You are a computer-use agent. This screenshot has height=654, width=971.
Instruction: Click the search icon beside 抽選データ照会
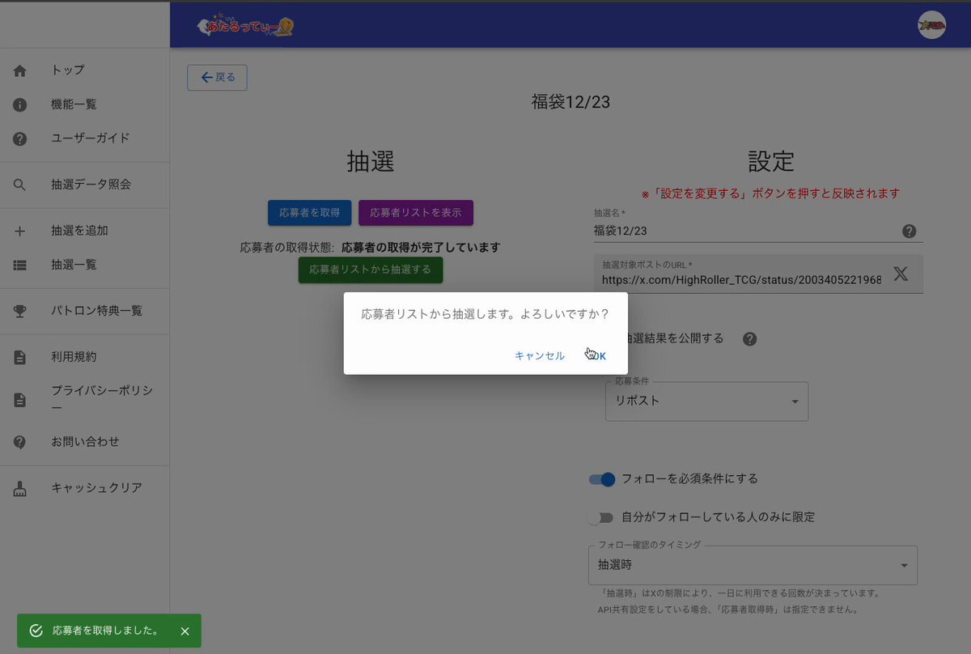20,185
